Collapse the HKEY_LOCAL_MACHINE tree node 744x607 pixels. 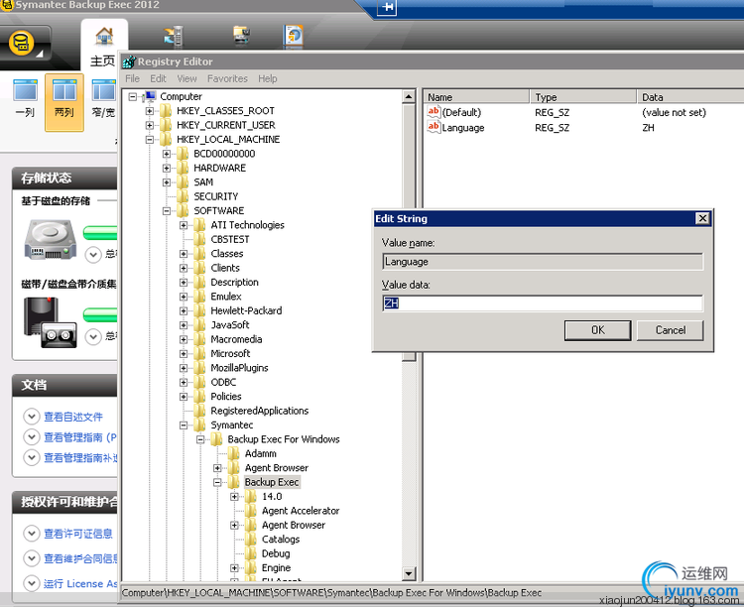(x=150, y=140)
